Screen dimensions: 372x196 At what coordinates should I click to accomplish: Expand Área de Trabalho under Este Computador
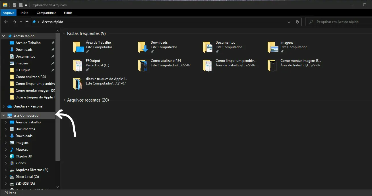[x=6, y=122]
